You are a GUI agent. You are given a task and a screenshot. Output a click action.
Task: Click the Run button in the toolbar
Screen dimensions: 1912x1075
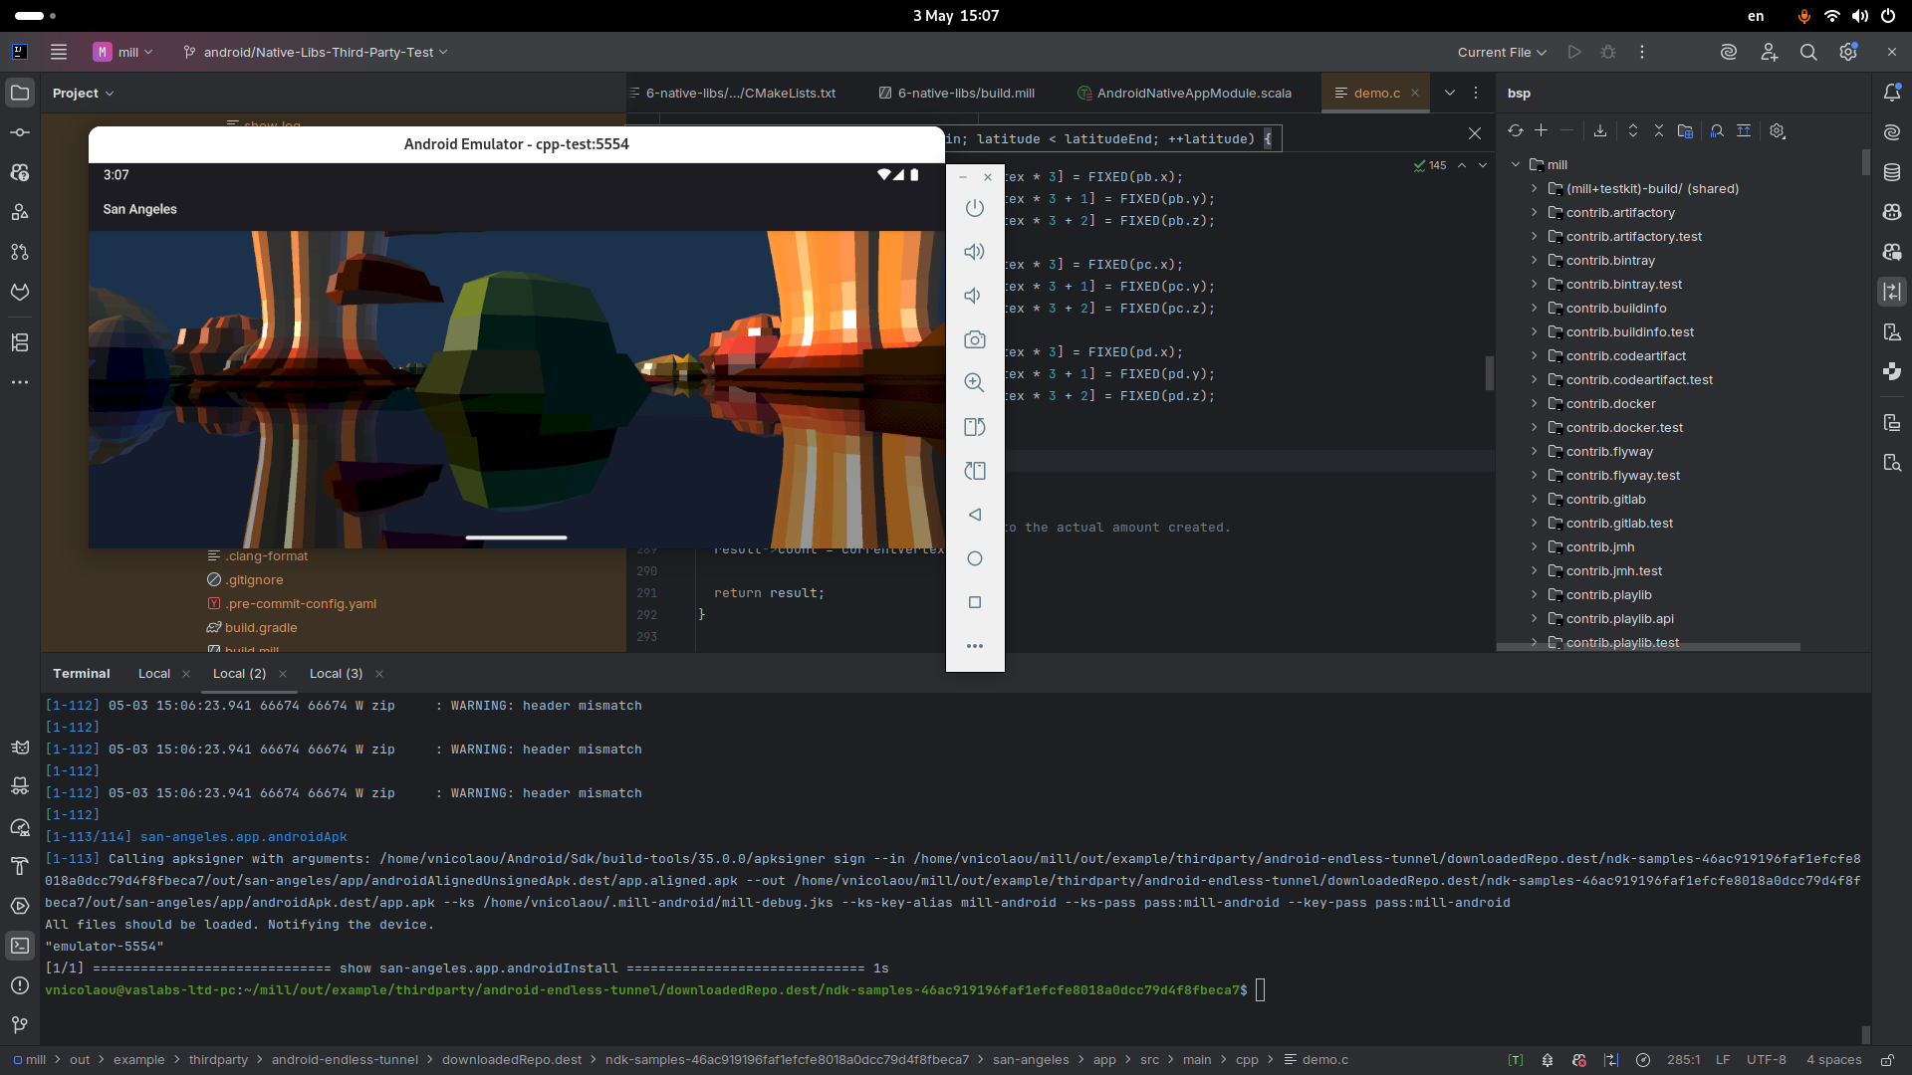point(1574,52)
